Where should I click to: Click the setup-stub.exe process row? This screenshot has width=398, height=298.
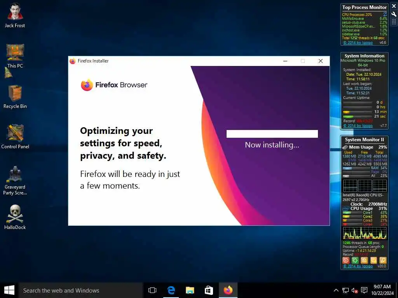point(365,22)
